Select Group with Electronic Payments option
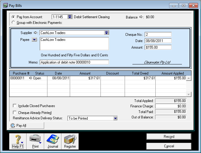 coord(13,22)
